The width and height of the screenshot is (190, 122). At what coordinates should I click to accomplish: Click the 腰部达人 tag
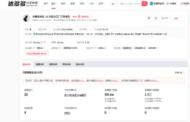pos(40,48)
